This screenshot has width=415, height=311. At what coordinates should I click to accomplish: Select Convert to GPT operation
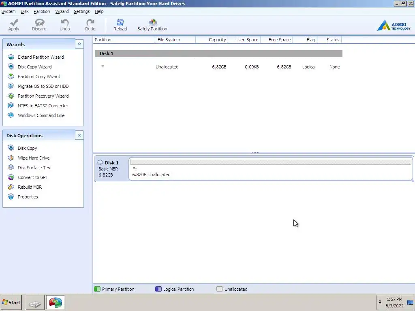[x=33, y=177]
